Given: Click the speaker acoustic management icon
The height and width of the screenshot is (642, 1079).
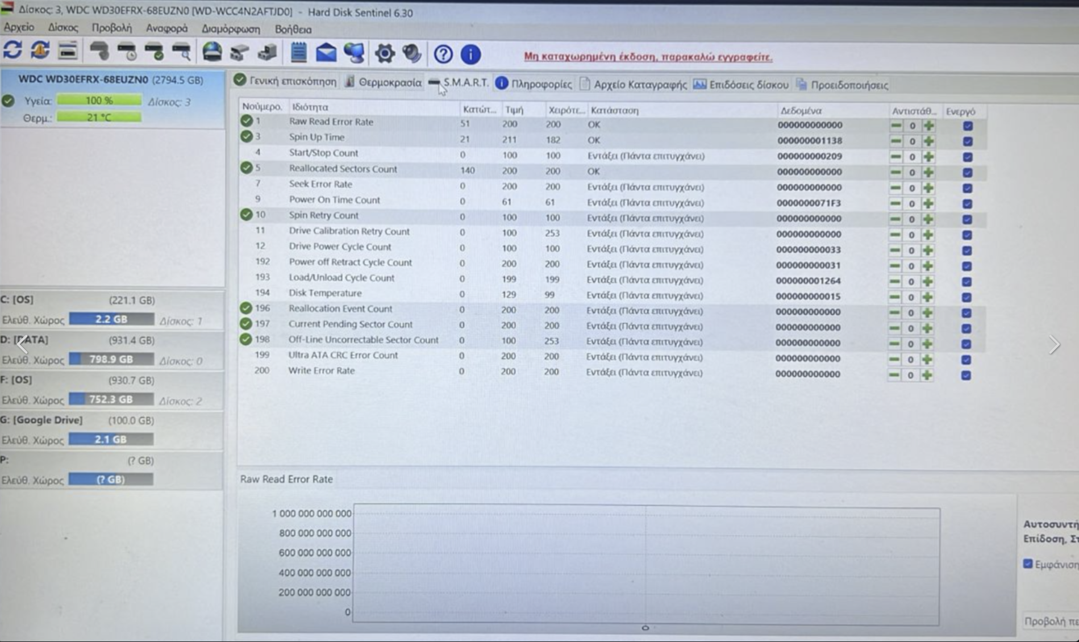Looking at the screenshot, I should coord(412,54).
